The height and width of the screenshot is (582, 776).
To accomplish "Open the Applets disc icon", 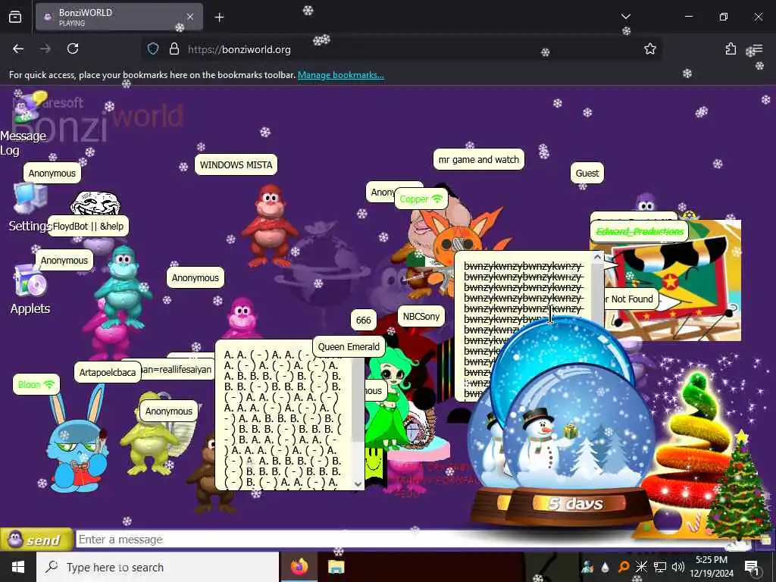I will (30, 280).
